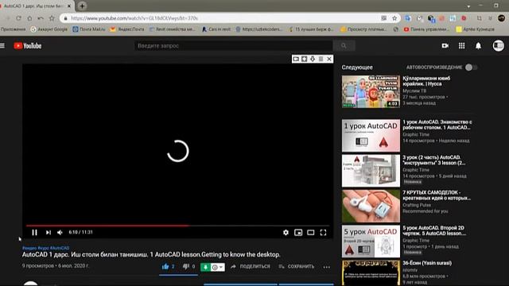Open Cars in revit bookmark
Viewport: 509px width, 286px height.
[x=216, y=29]
